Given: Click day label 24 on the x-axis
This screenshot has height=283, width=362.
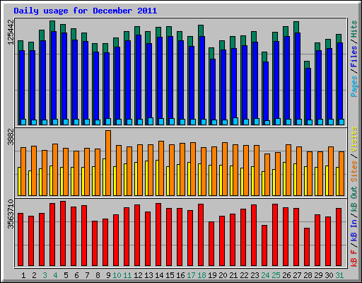Looking at the screenshot, I should pyautogui.click(x=265, y=275).
